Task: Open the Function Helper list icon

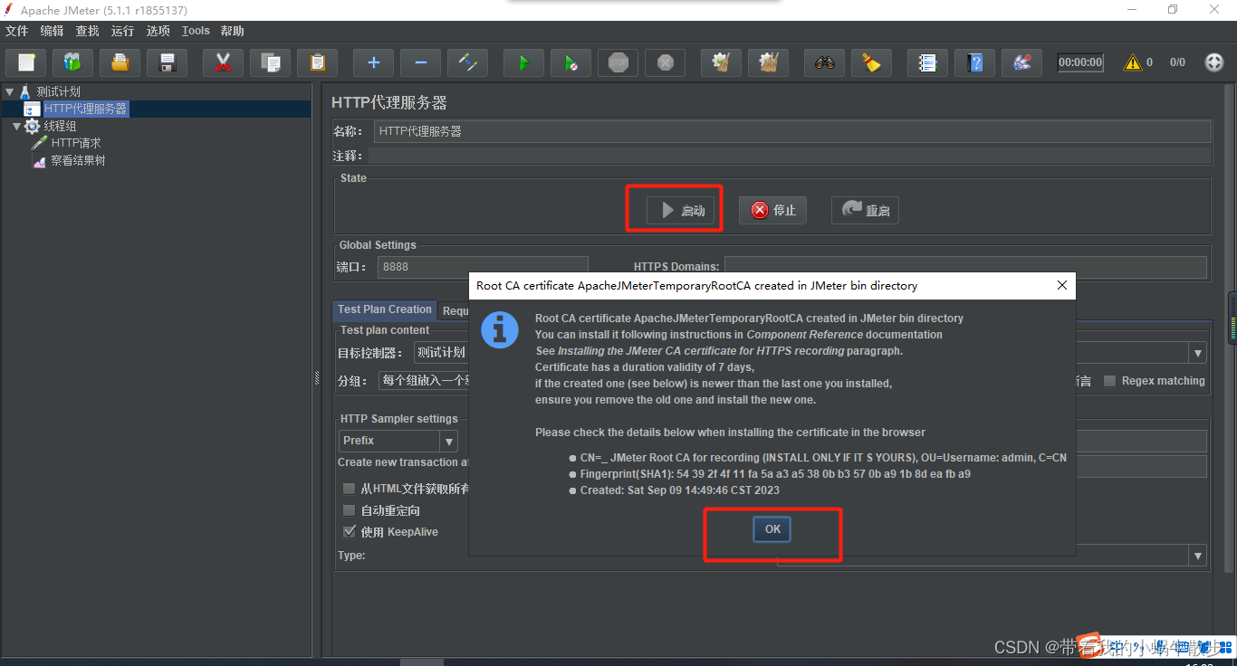Action: (x=927, y=62)
